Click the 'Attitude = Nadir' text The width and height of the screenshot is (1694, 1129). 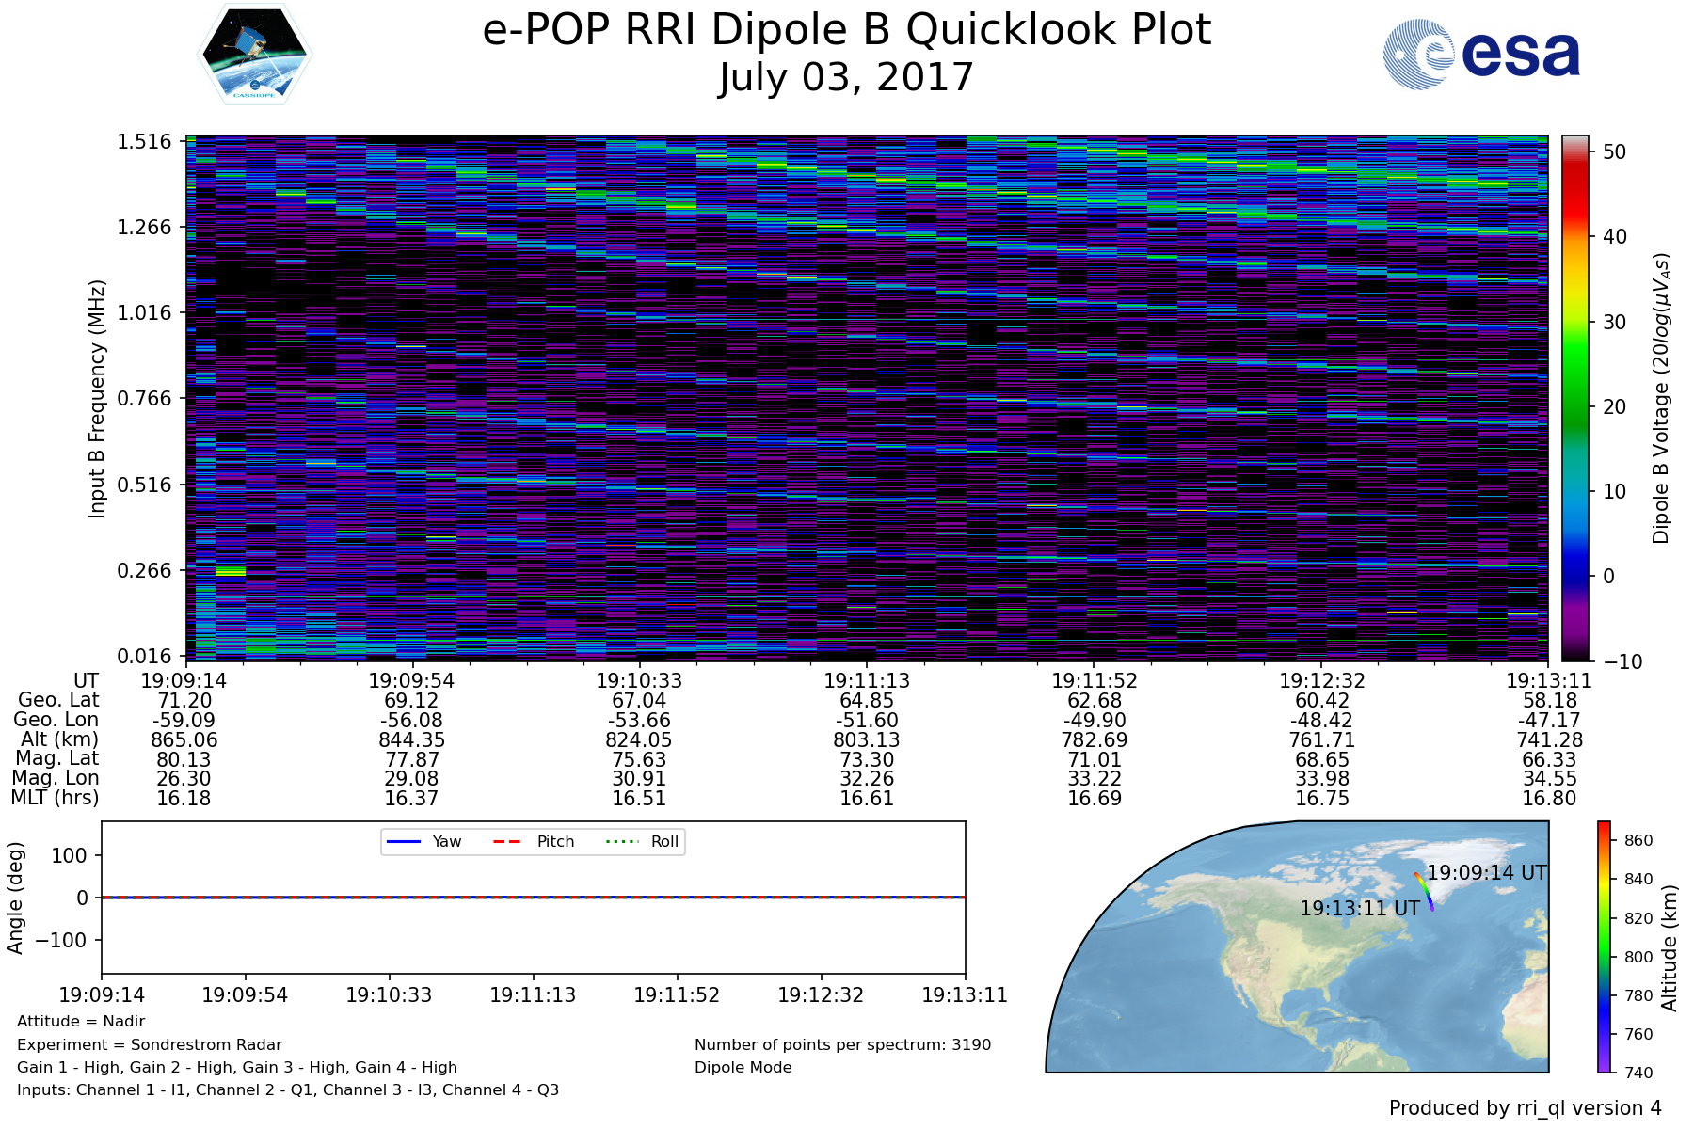81,1021
